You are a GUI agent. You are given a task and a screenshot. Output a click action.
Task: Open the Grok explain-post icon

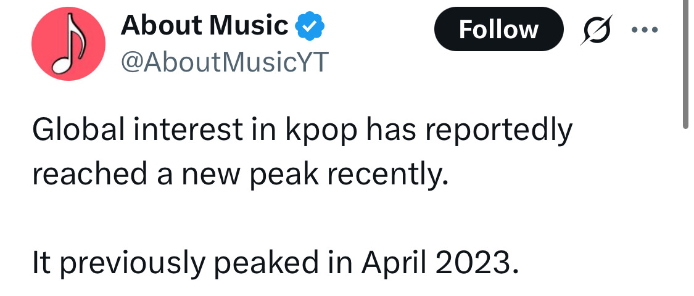(x=597, y=30)
